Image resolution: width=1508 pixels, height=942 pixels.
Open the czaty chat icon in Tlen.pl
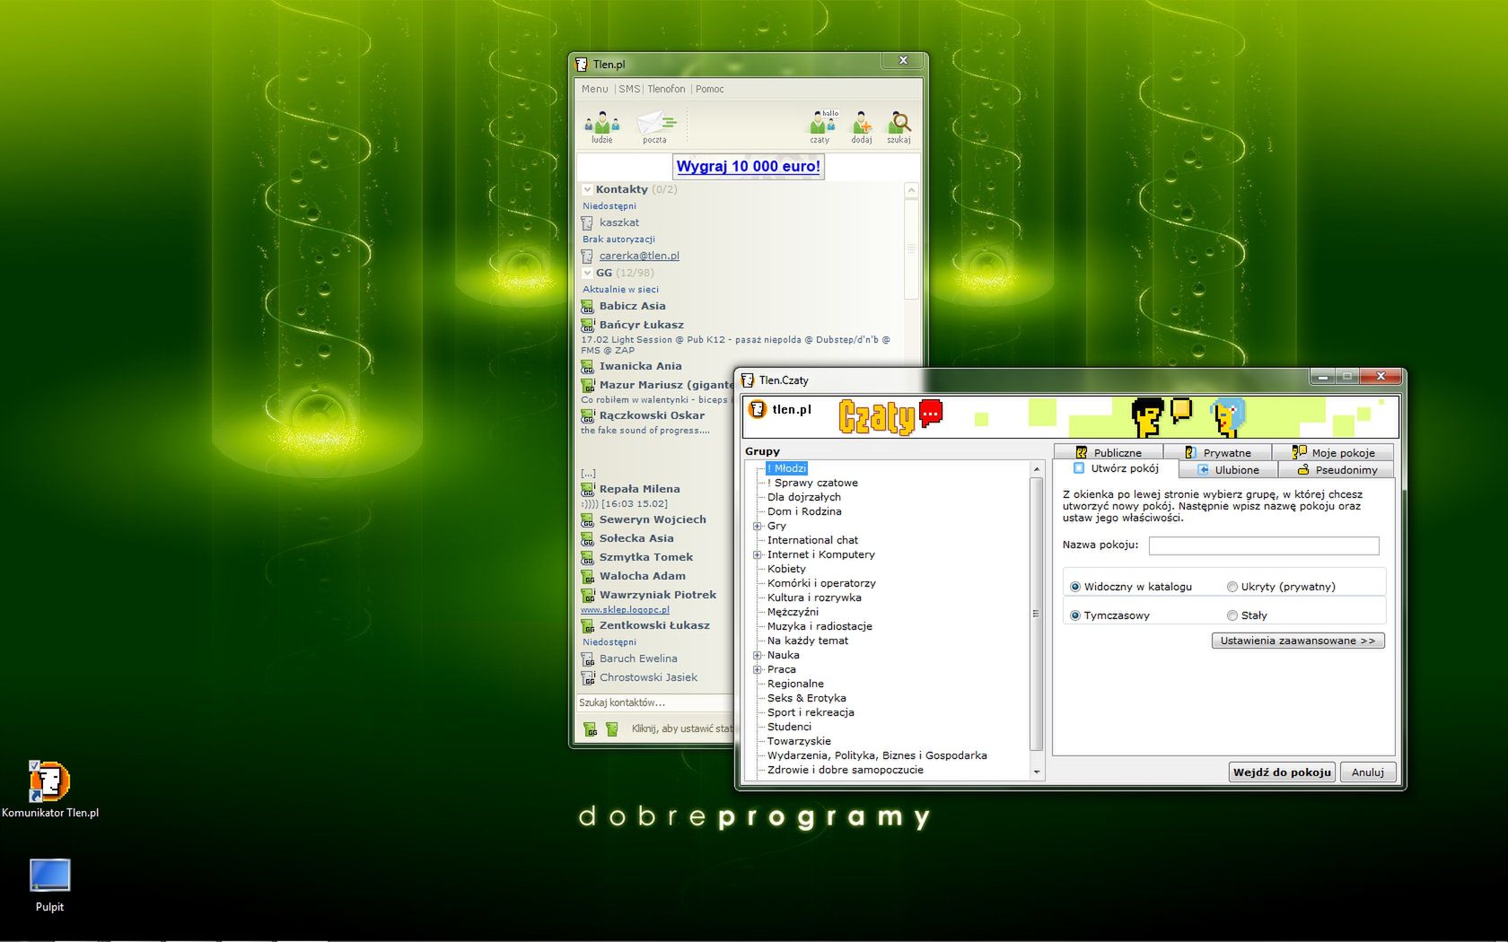821,126
